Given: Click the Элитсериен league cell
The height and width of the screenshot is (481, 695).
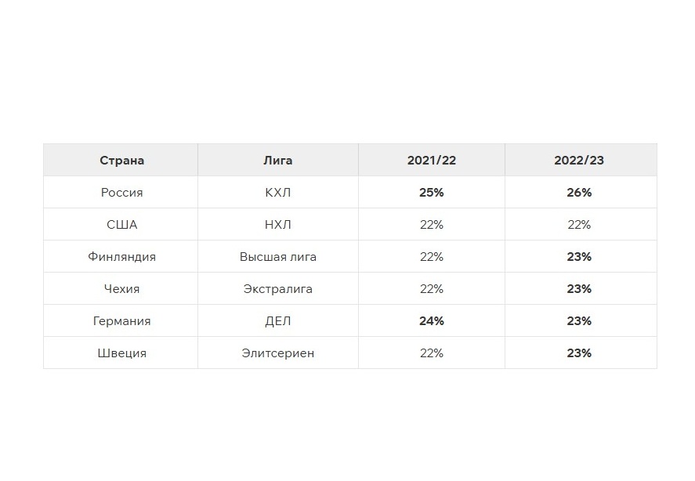Looking at the screenshot, I should pyautogui.click(x=278, y=353).
